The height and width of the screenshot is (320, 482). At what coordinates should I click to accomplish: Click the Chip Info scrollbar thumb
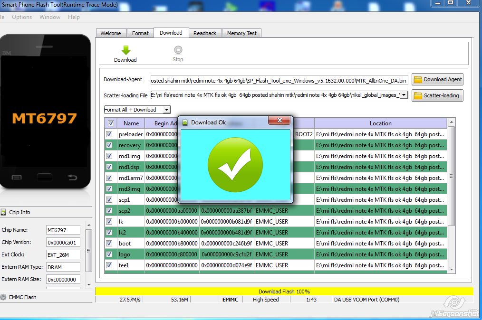point(89,251)
